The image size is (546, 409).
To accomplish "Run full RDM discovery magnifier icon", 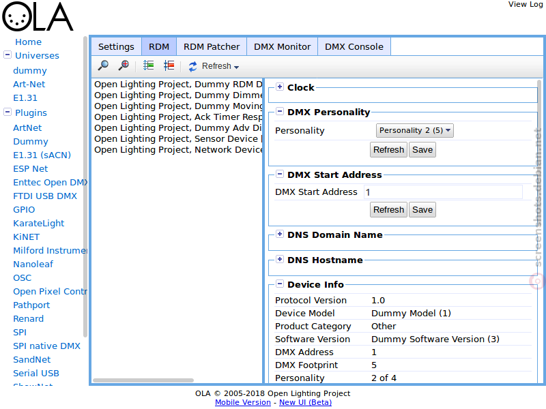I will click(103, 65).
